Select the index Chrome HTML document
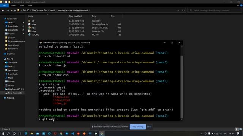 pos(34,28)
